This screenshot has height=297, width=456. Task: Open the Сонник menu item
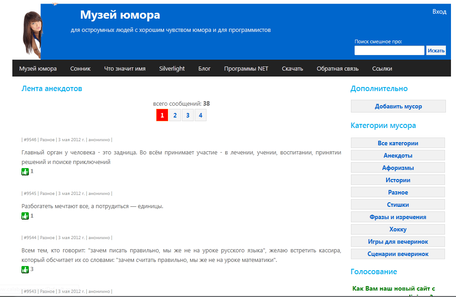(x=80, y=69)
